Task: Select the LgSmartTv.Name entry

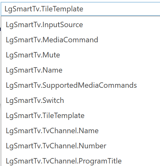Action: pos(80,70)
